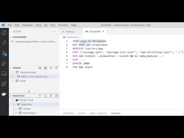Screen dimensions: 184x138
Task: Select the Dockerfile editor tab
Action: [95, 31]
